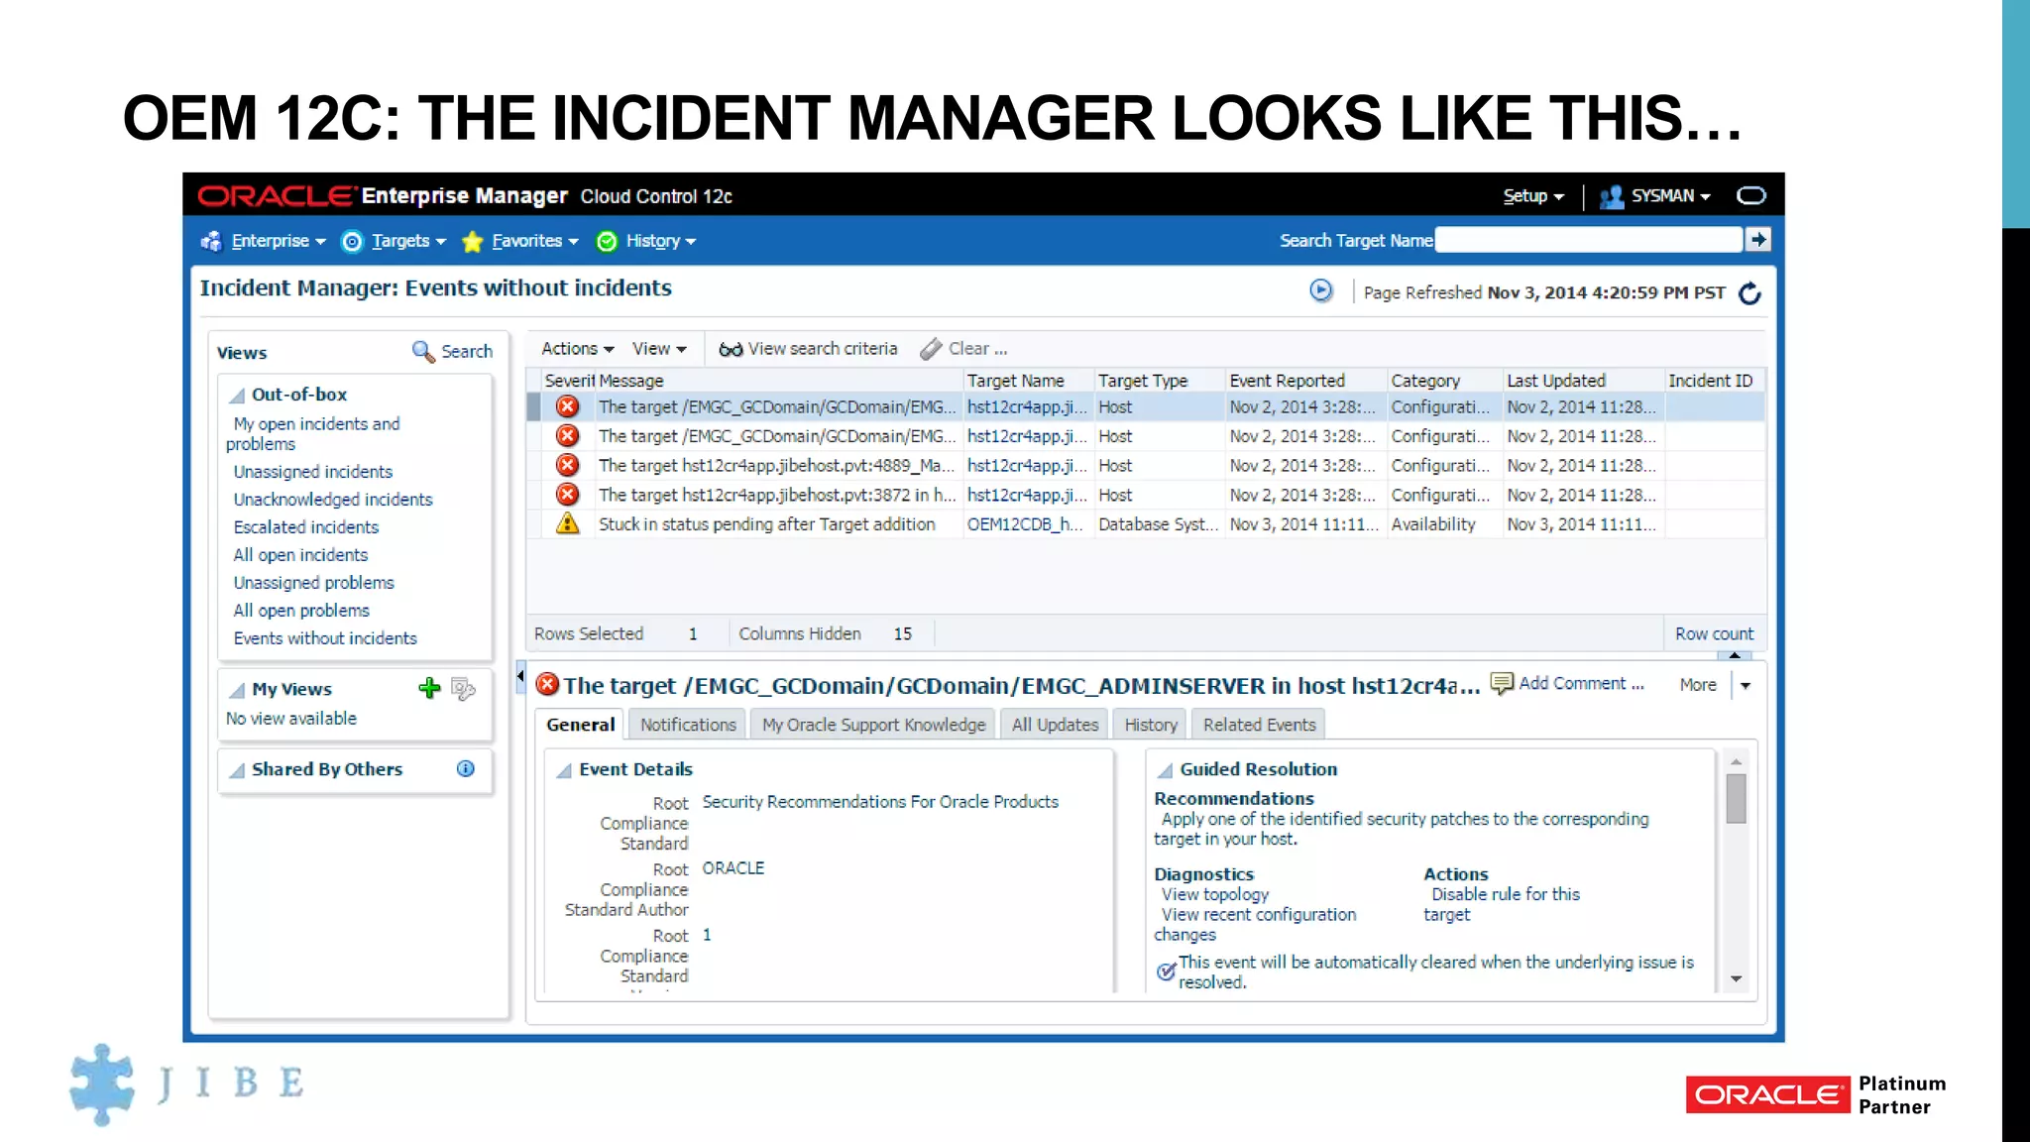
Task: Click Disable rule for this target link
Action: click(1503, 904)
